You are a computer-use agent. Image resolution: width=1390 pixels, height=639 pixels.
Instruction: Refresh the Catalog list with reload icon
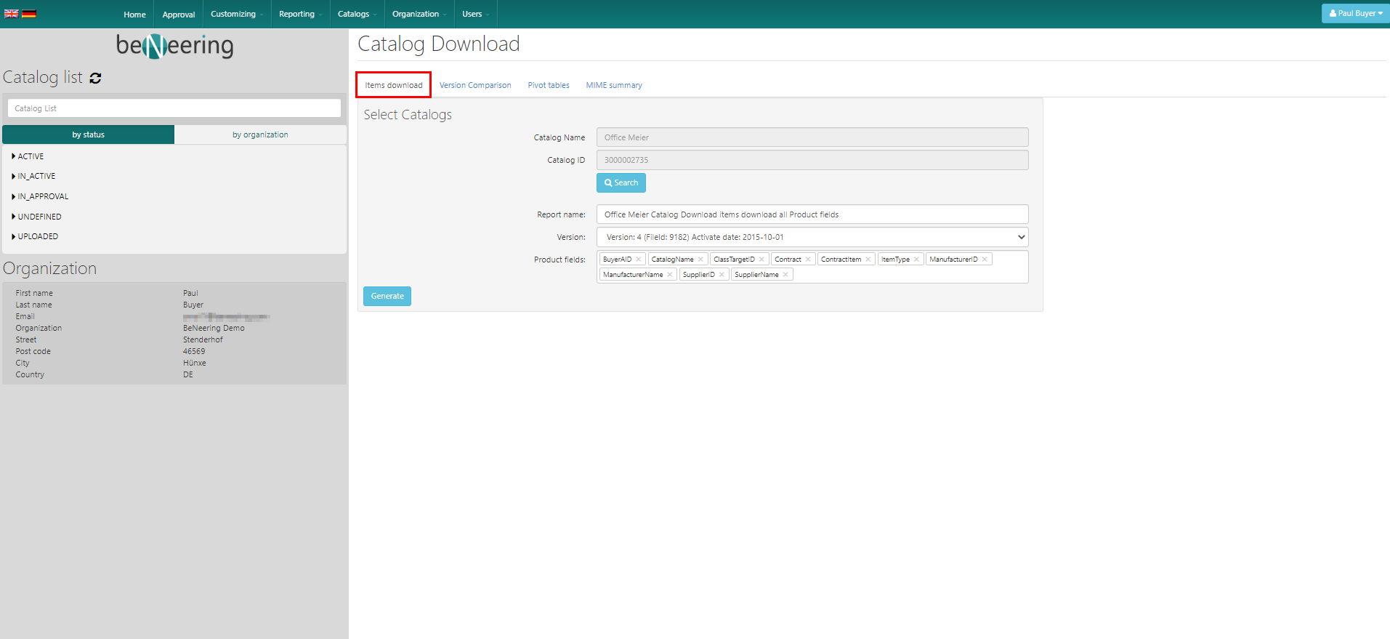95,78
